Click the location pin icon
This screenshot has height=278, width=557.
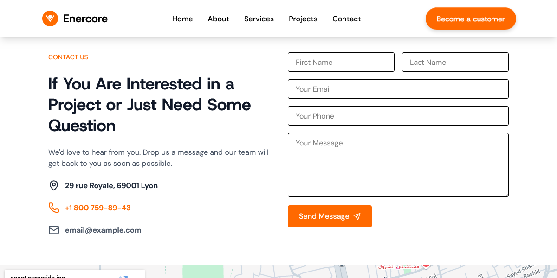click(x=54, y=186)
